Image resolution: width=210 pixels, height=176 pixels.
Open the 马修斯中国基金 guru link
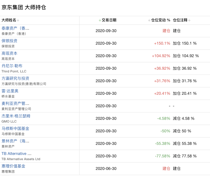tap(15, 128)
